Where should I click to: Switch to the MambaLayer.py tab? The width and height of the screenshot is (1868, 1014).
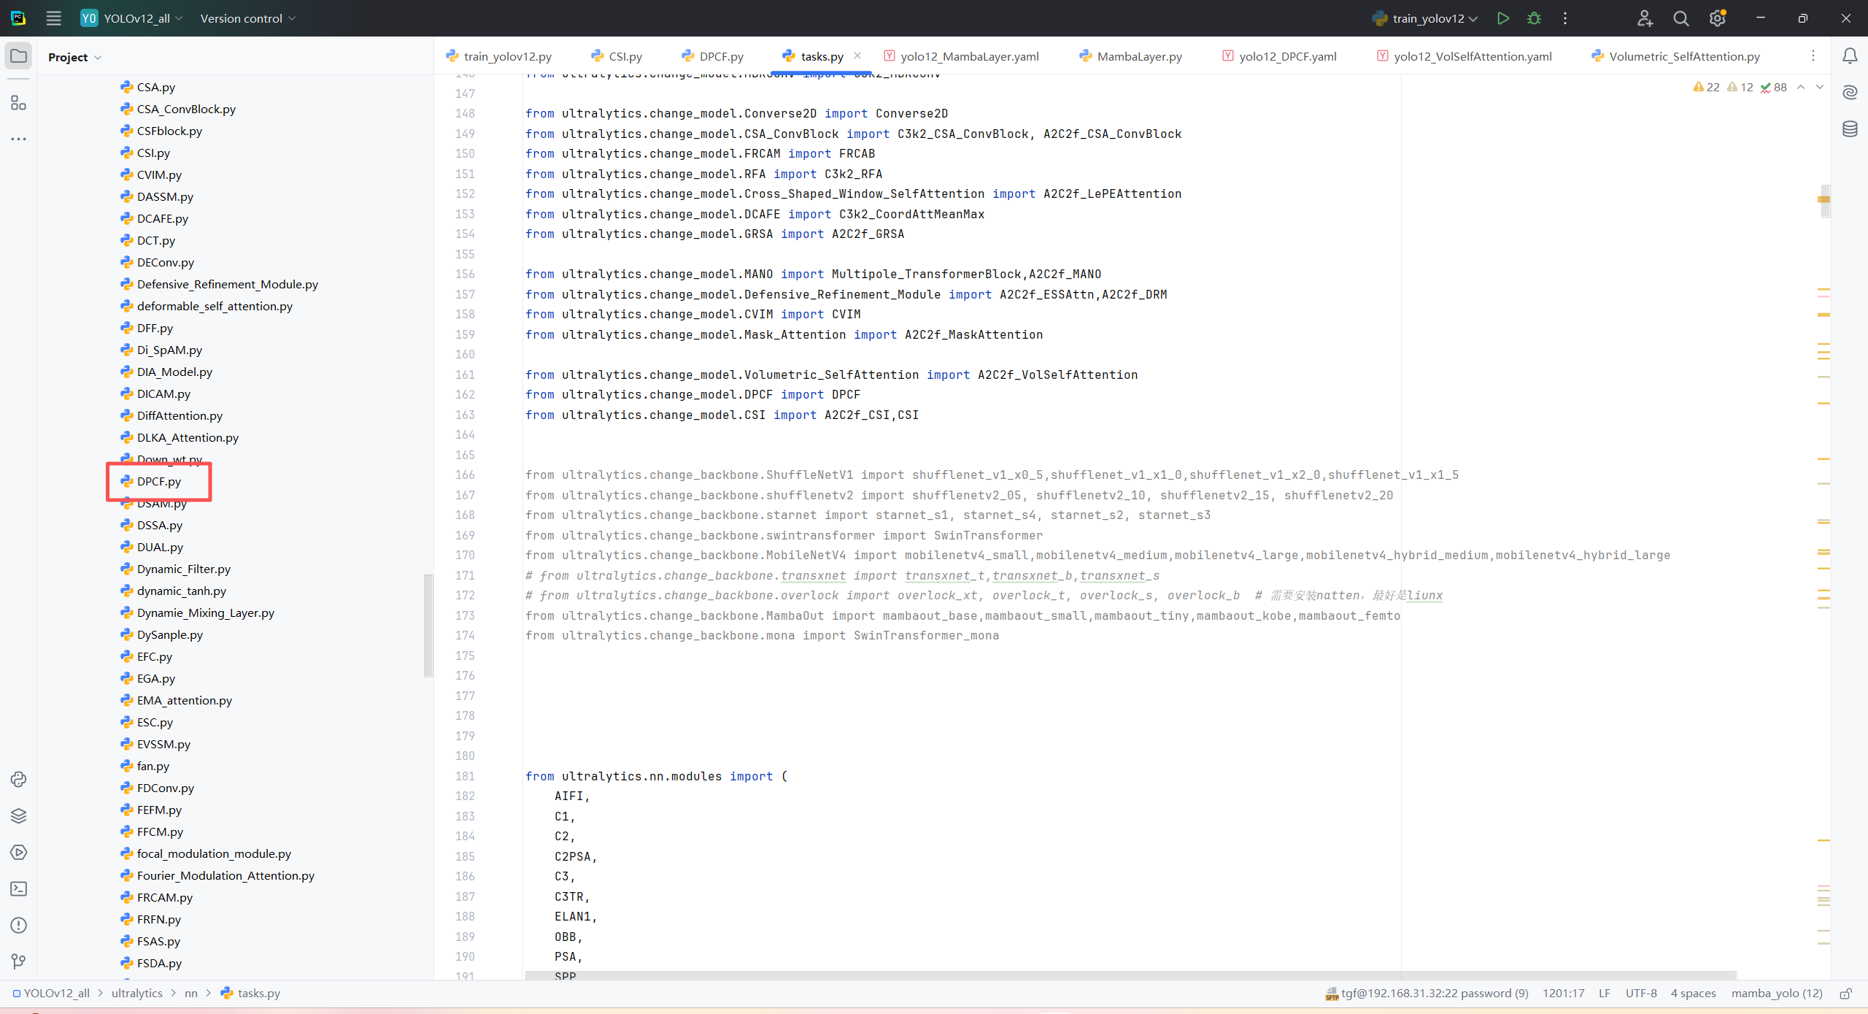[1138, 56]
